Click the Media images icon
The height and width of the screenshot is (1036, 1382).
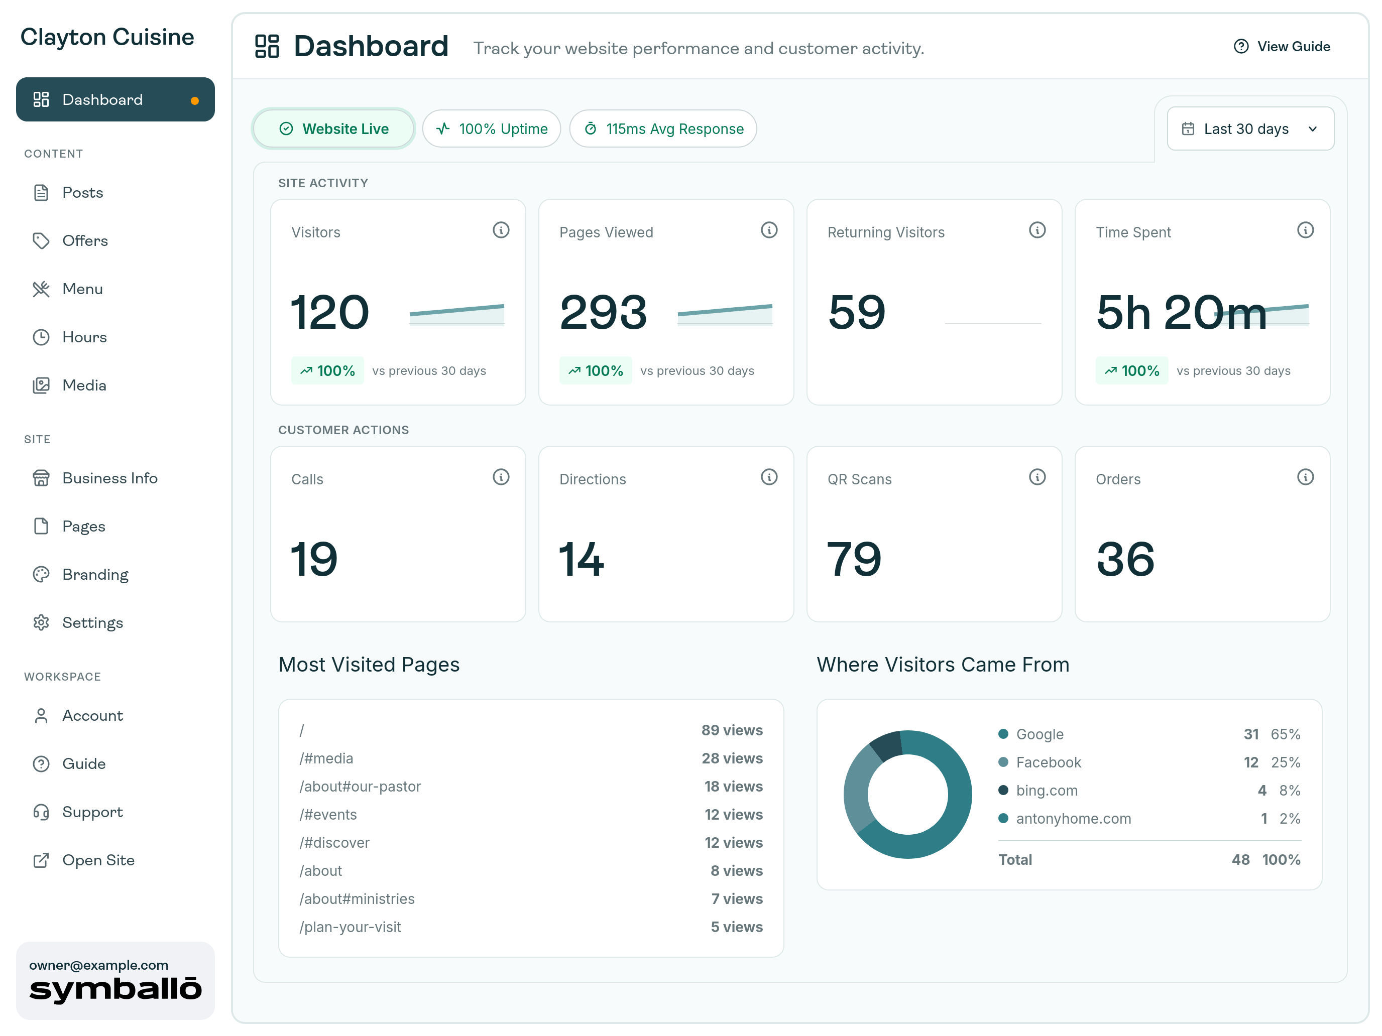(41, 385)
